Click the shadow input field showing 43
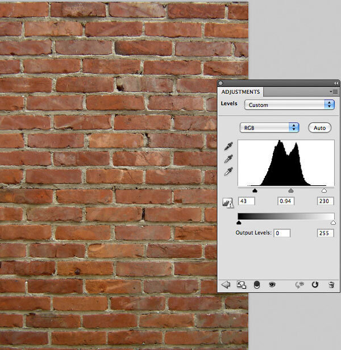 (246, 201)
